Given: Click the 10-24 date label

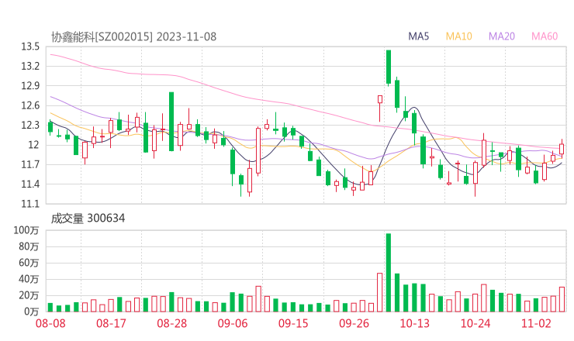Looking at the screenshot, I should click(x=475, y=323).
